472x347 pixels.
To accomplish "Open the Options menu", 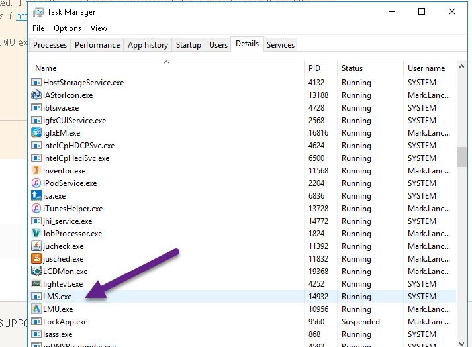I will (x=68, y=28).
